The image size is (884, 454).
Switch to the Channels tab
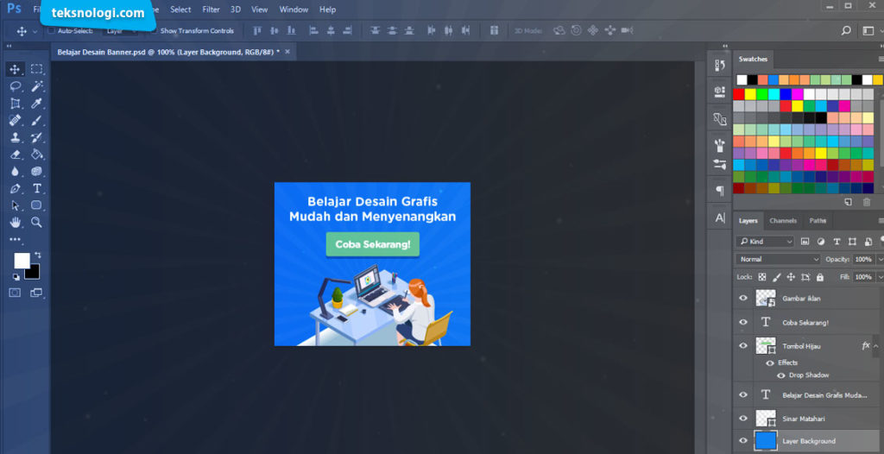(783, 220)
